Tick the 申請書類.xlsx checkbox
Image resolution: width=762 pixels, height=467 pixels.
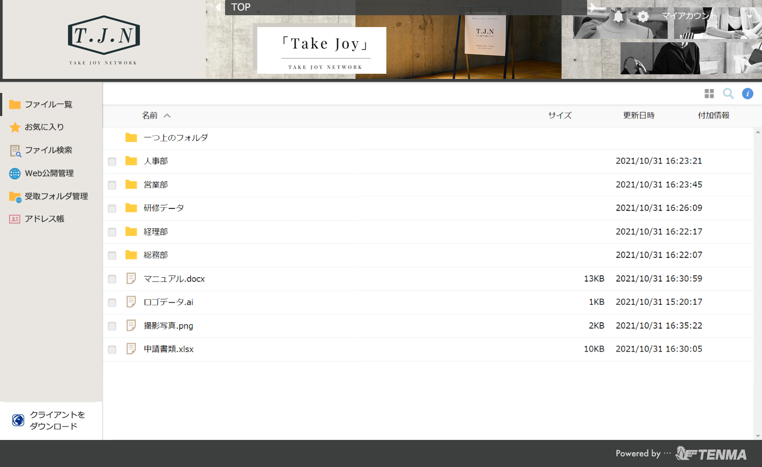click(112, 350)
